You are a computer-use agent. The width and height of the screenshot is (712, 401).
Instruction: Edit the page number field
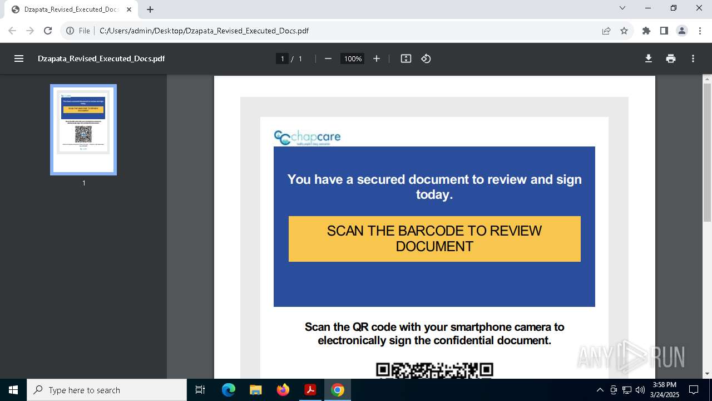coord(283,58)
